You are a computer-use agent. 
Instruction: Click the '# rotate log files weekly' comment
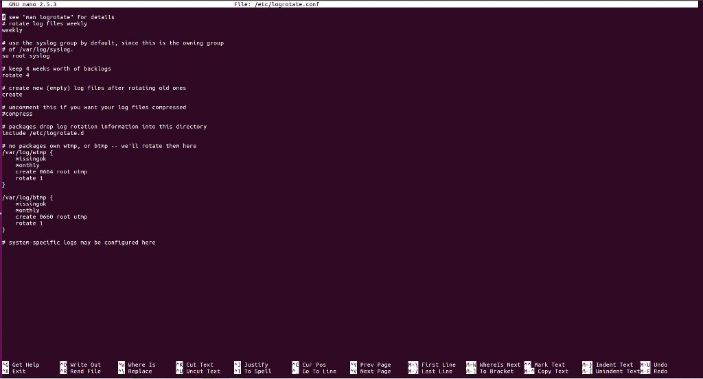click(x=45, y=24)
